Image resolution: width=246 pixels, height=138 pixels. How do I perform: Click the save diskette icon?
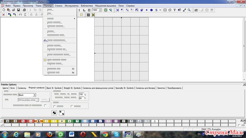point(19,10)
